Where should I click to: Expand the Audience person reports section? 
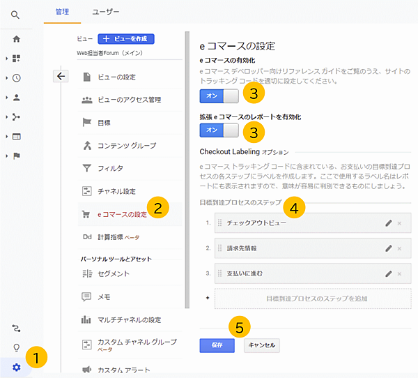16,98
